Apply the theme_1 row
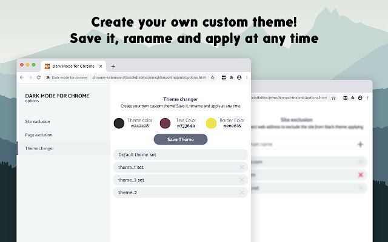 181,168
